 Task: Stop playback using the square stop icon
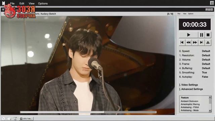tap(208, 35)
